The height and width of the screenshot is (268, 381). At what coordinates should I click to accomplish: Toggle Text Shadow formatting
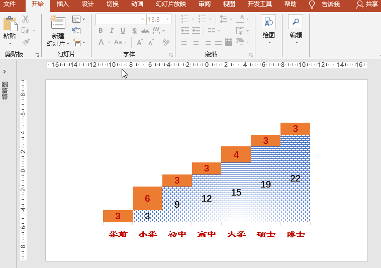(134, 31)
